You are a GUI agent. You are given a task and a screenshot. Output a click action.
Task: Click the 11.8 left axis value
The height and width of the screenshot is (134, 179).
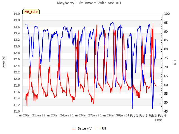pyautogui.click(x=17, y=85)
